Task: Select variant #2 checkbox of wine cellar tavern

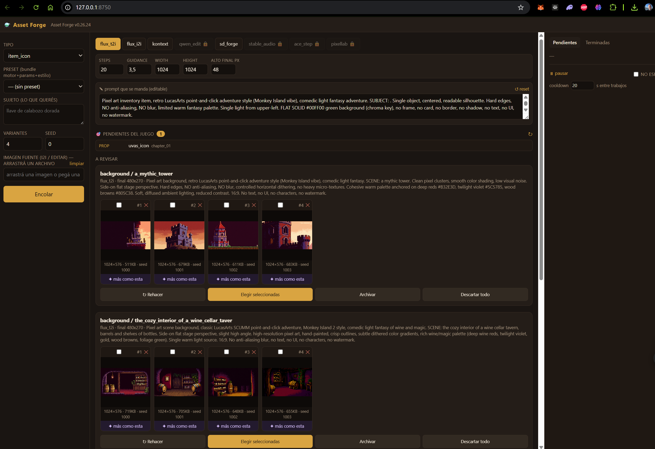Action: [173, 352]
